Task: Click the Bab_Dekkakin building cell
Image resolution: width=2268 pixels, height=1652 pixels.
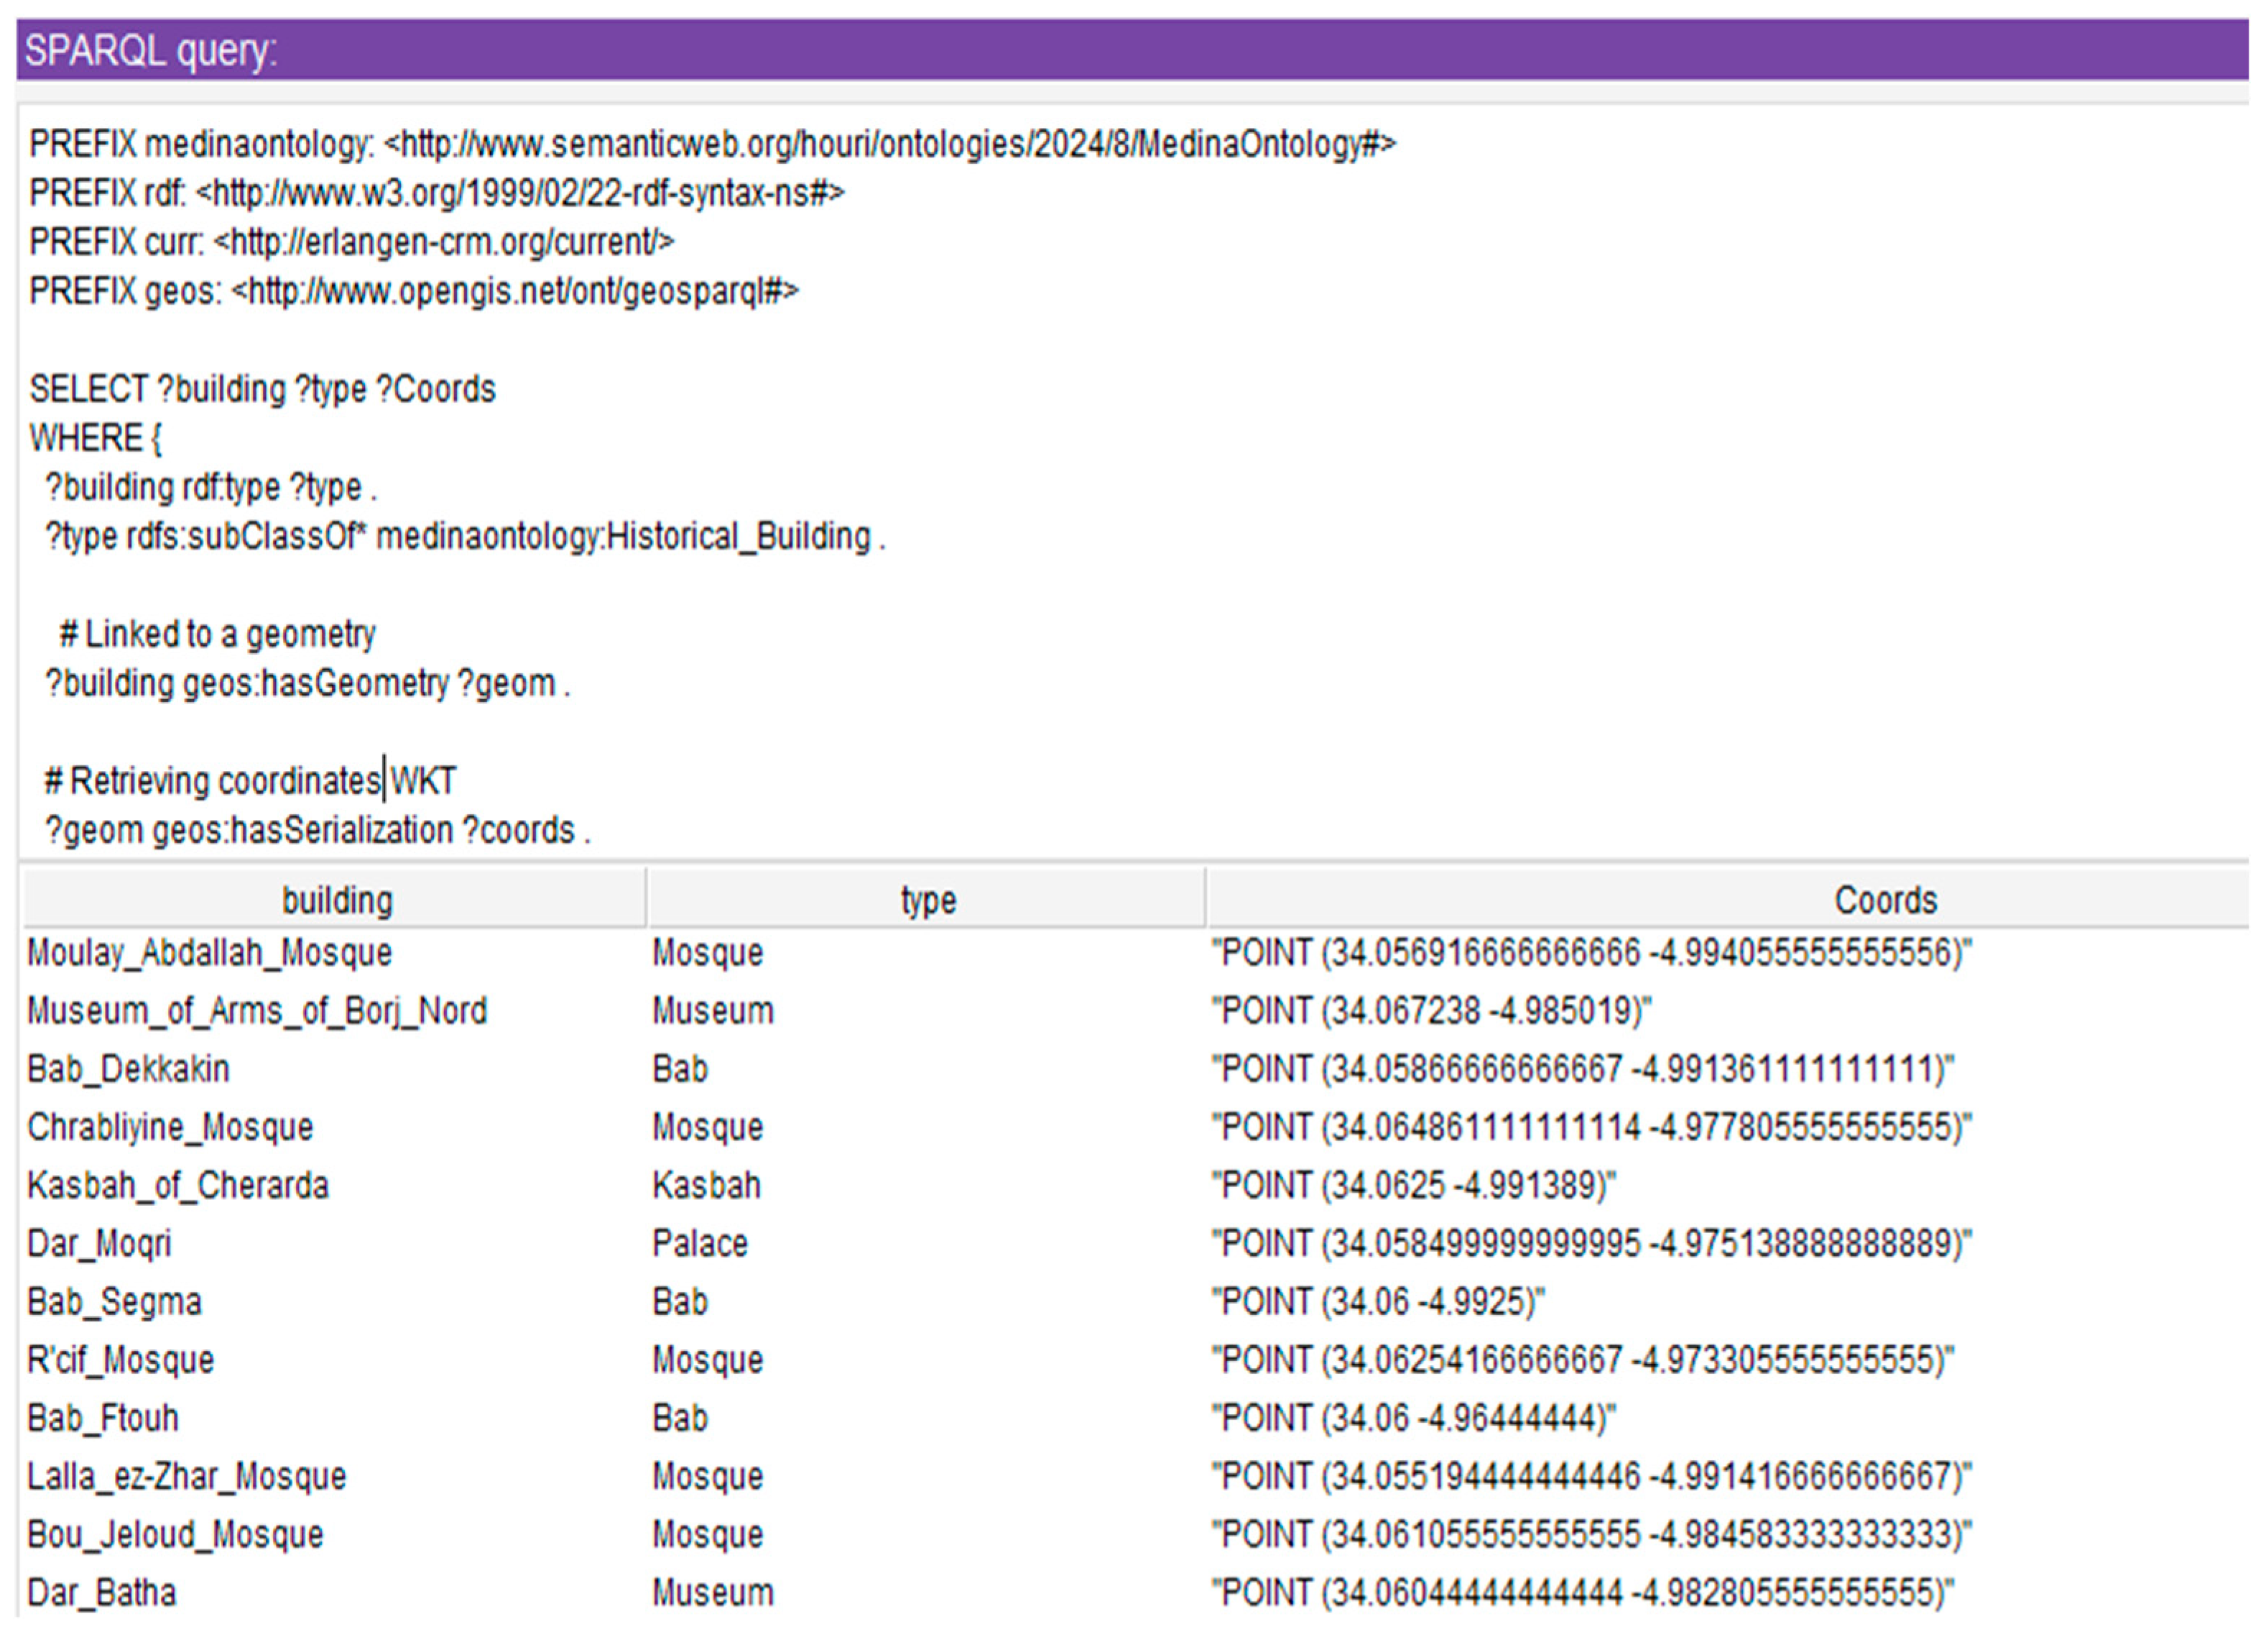Action: (x=128, y=1070)
